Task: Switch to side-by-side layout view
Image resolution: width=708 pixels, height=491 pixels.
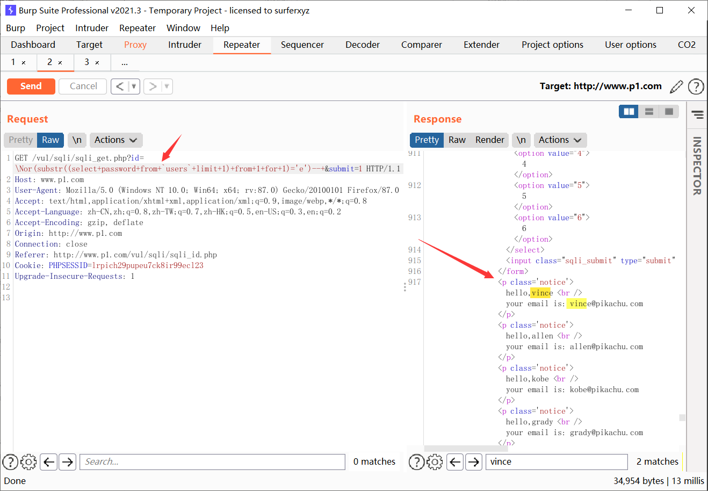Action: pyautogui.click(x=629, y=111)
